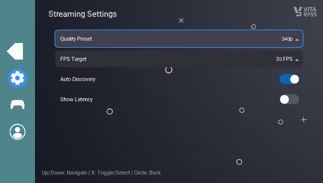Expand the FPS Target dropdown
The width and height of the screenshot is (323, 183).
click(x=179, y=59)
